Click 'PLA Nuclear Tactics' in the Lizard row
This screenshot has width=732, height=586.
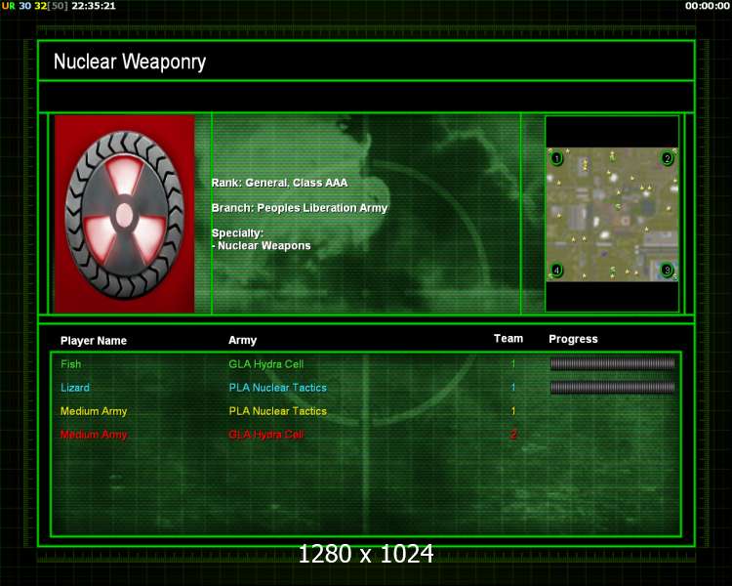pyautogui.click(x=277, y=388)
